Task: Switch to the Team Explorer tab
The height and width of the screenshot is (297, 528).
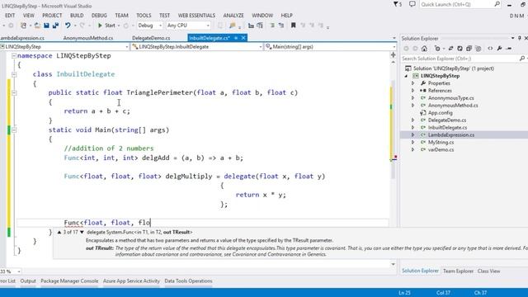Action: pyautogui.click(x=458, y=271)
